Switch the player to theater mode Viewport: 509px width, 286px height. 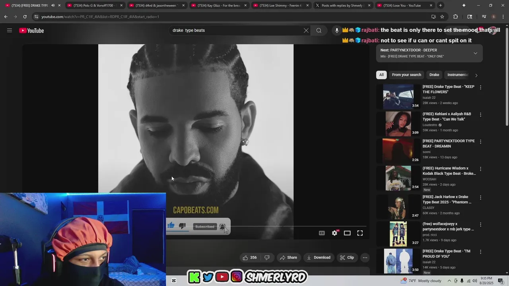tap(347, 233)
